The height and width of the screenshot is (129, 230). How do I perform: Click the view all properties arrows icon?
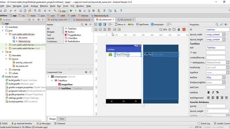point(221,24)
